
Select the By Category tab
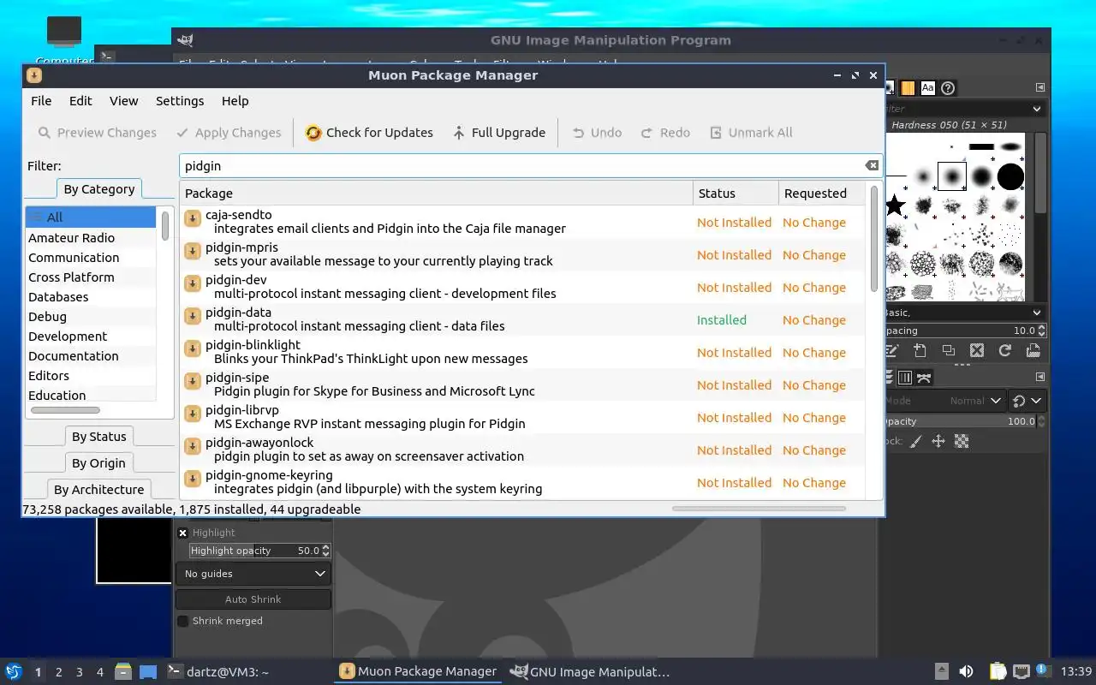point(99,189)
